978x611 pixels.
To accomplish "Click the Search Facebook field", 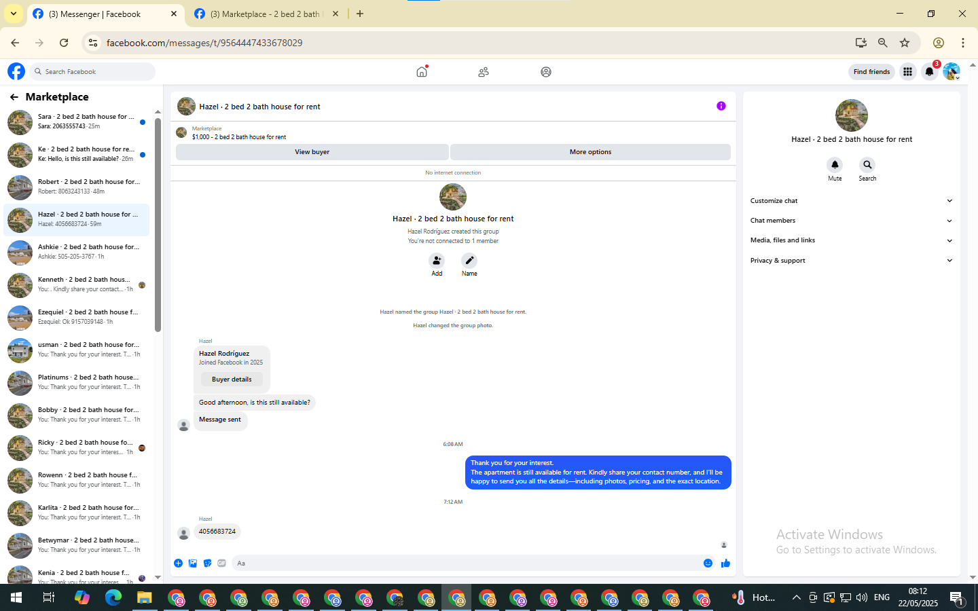I will 92,71.
